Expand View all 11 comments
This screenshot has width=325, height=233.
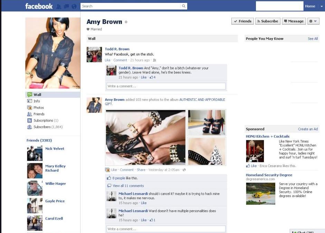click(x=128, y=186)
